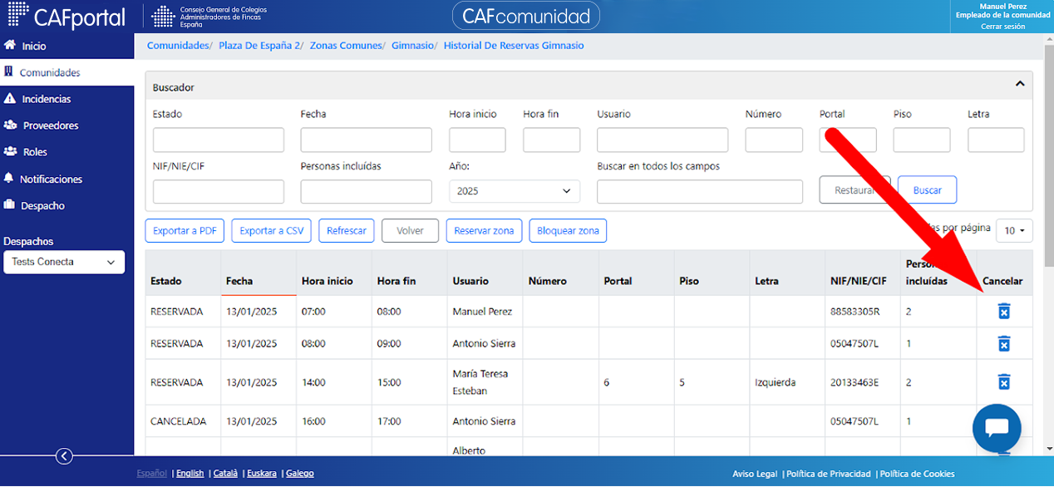Click the Reservar zona button
The height and width of the screenshot is (487, 1054).
484,231
